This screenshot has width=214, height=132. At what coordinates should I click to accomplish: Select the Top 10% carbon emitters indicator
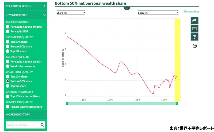[8, 96]
